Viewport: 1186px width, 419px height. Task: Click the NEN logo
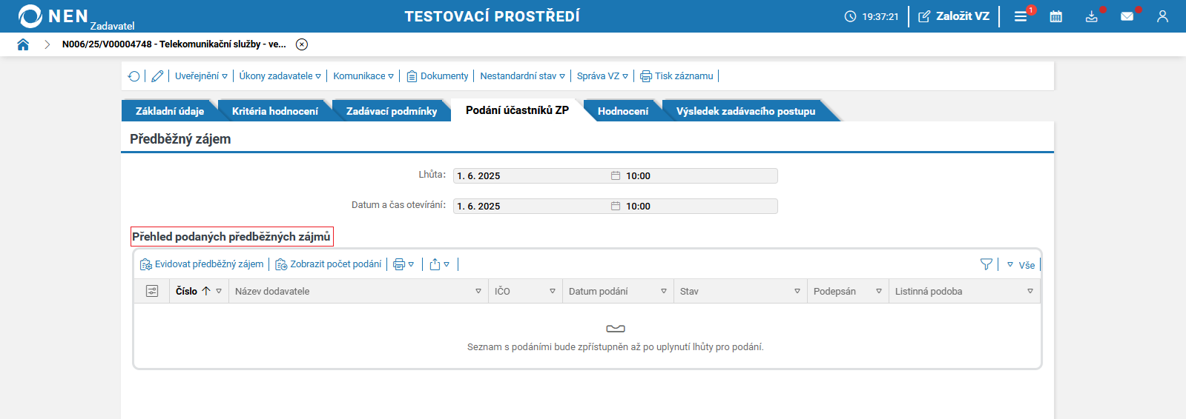coord(53,16)
